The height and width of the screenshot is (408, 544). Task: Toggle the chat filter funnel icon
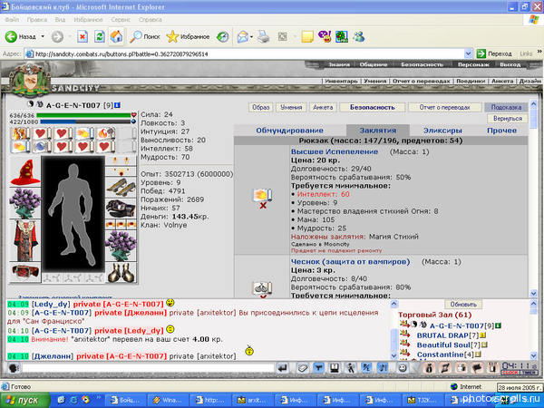tap(318, 368)
